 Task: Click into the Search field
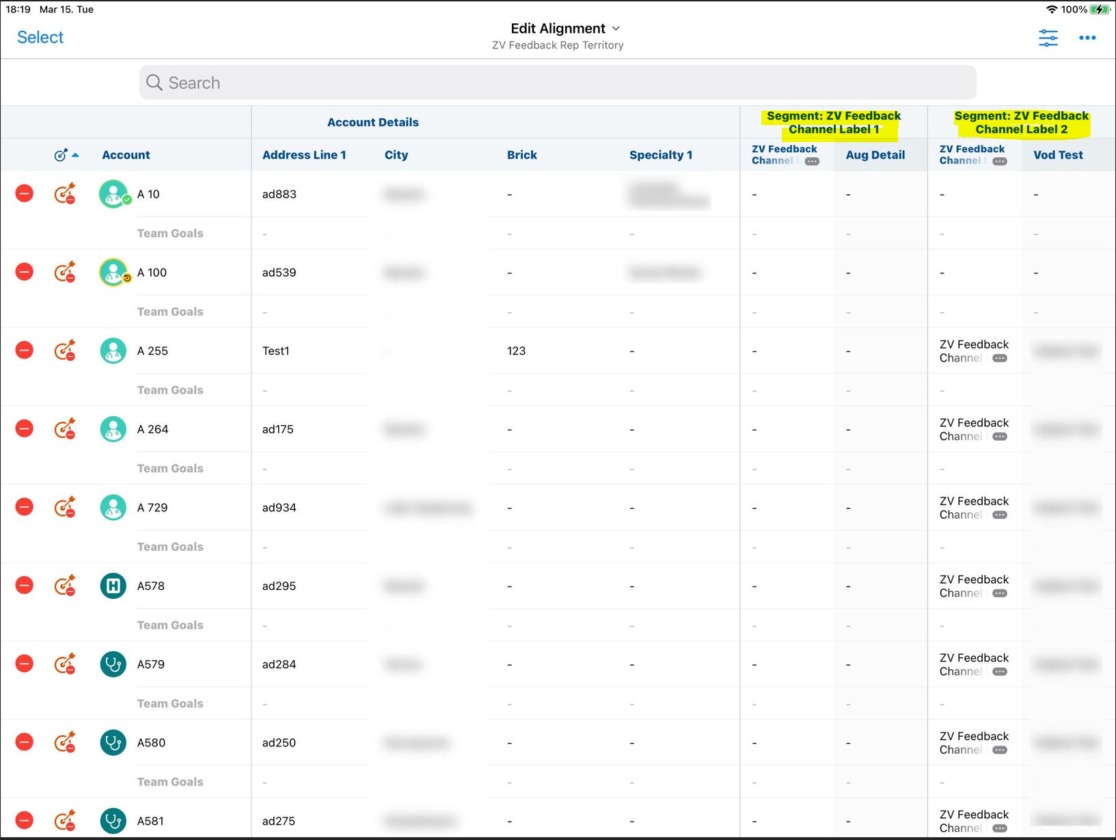[x=558, y=83]
